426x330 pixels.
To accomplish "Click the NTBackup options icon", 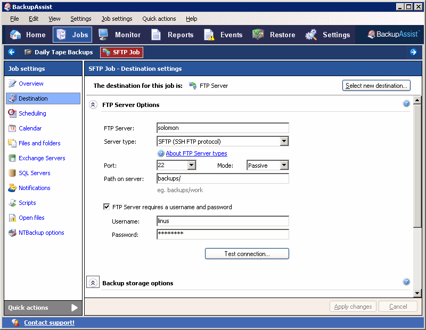I will (12, 233).
